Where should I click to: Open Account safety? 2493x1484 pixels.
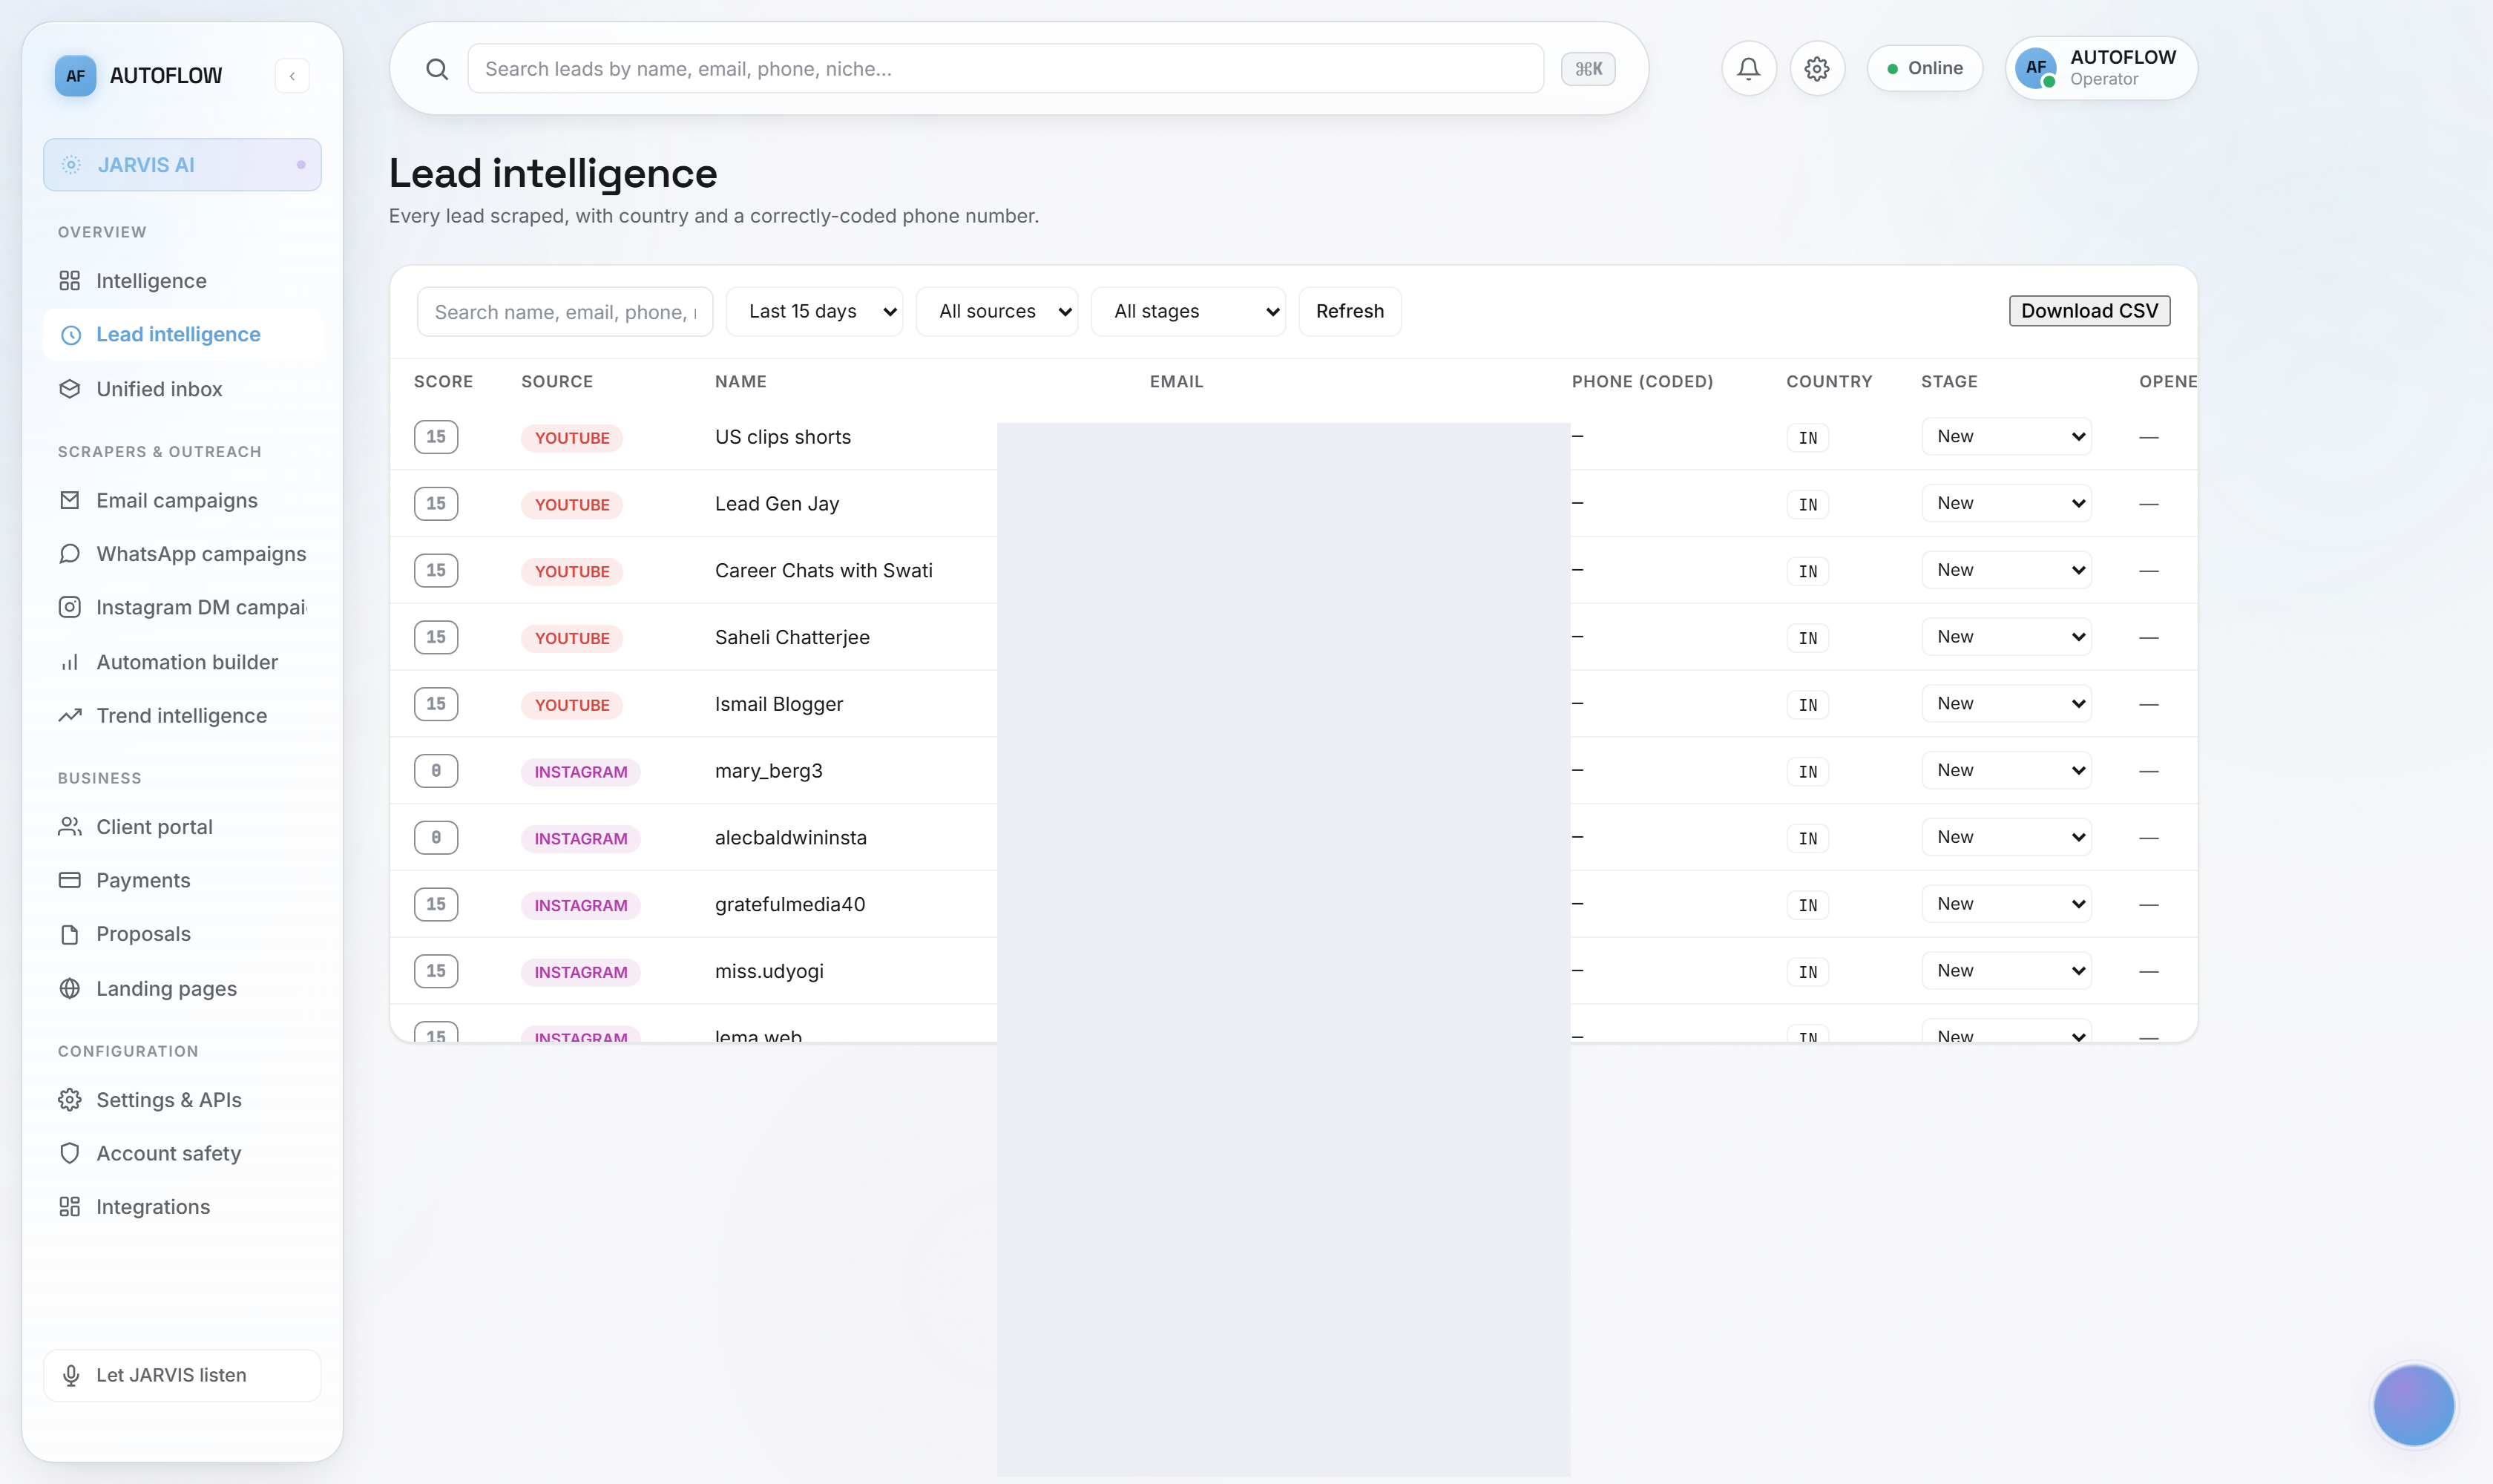(x=182, y=1153)
